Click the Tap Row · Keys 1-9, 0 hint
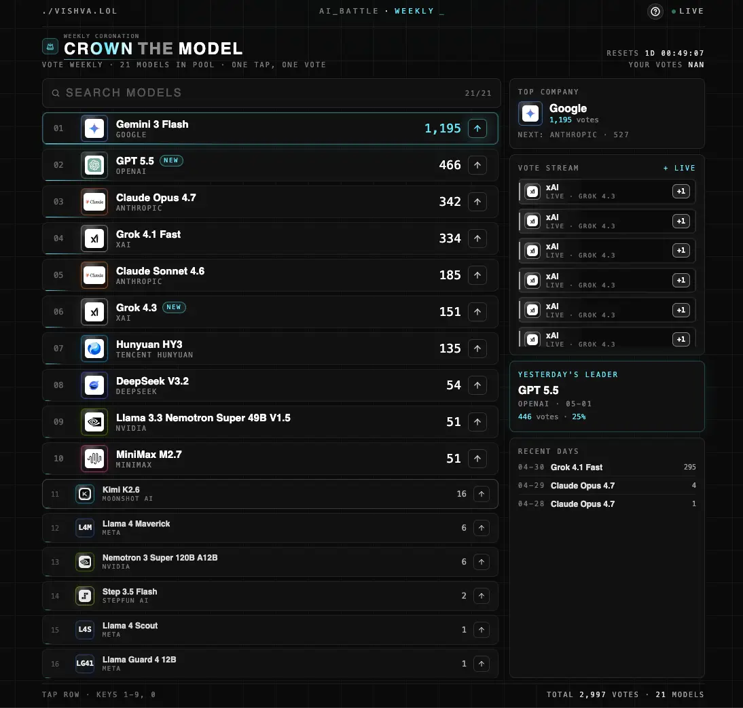Image resolution: width=743 pixels, height=708 pixels. pos(98,694)
